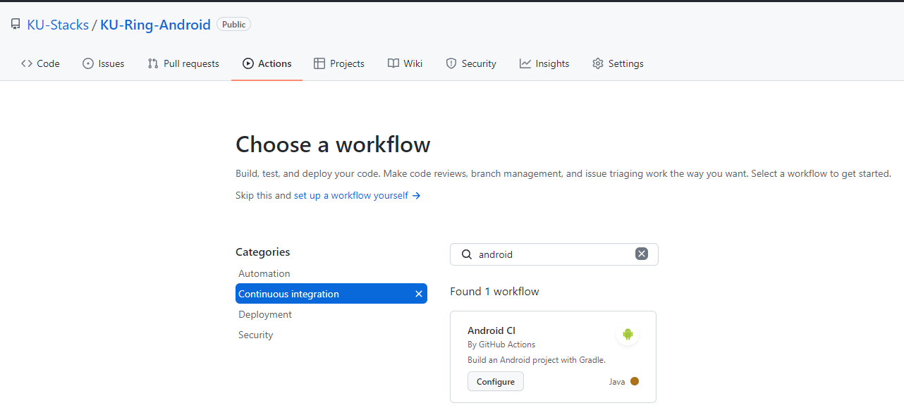The image size is (904, 415).
Task: Click the magnifier icon in search box
Action: [466, 254]
